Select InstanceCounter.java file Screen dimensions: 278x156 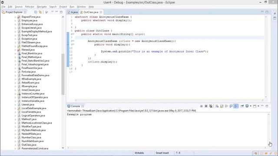click(33, 94)
